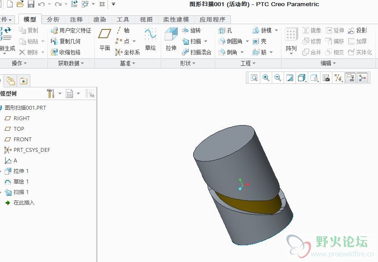Create a datum Axis (轴)
378x262 pixels.
[122, 30]
